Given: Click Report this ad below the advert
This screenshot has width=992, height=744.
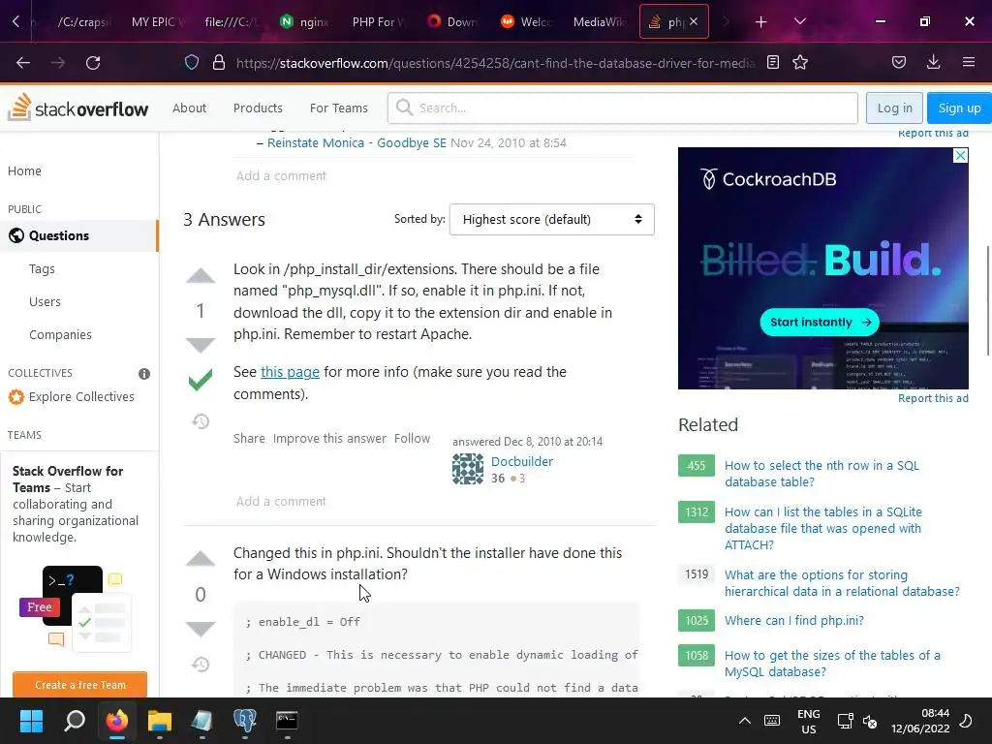Looking at the screenshot, I should click(x=933, y=398).
